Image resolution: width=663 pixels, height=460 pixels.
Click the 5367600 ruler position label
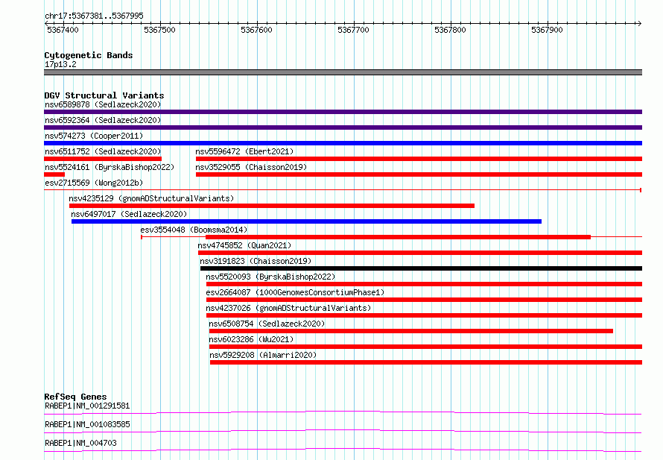point(256,30)
